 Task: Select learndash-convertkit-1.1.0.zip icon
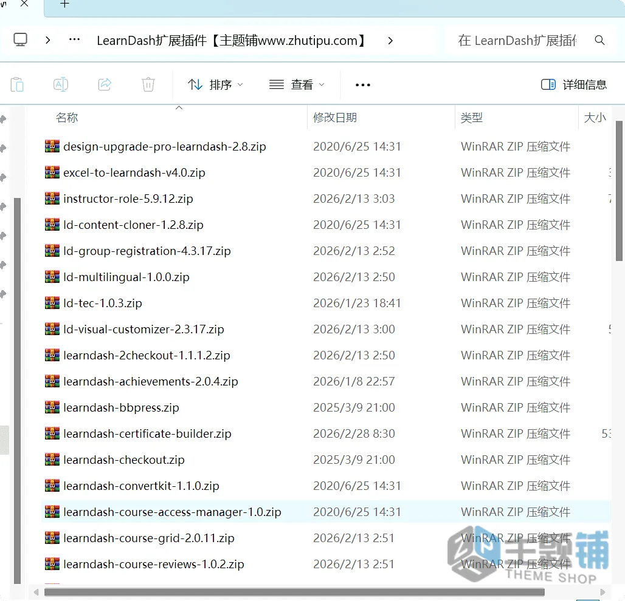(x=52, y=486)
